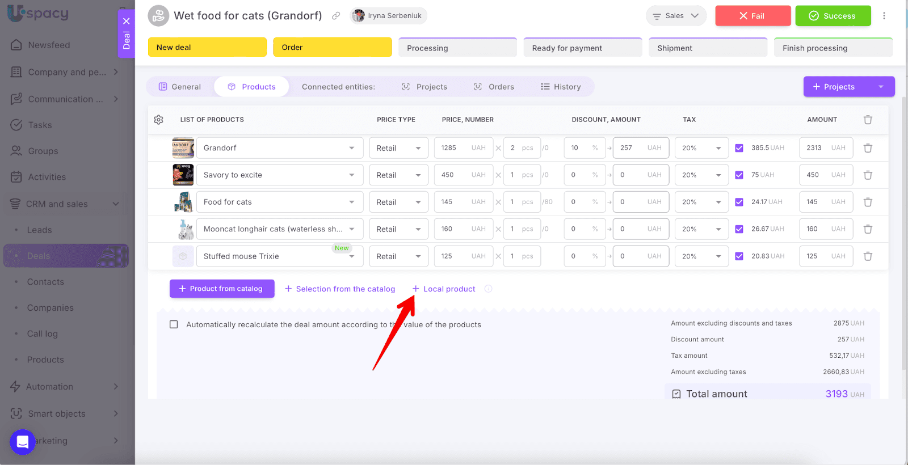Open the chat support bubble
The height and width of the screenshot is (465, 908).
click(x=23, y=442)
